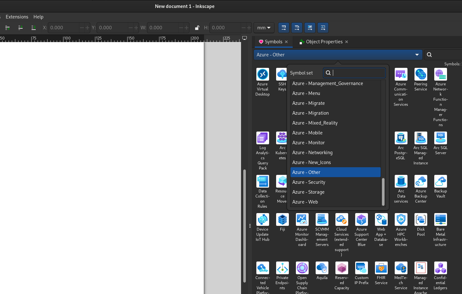462x294 pixels.
Task: Select Azure - Web symbol set
Action: pos(335,202)
